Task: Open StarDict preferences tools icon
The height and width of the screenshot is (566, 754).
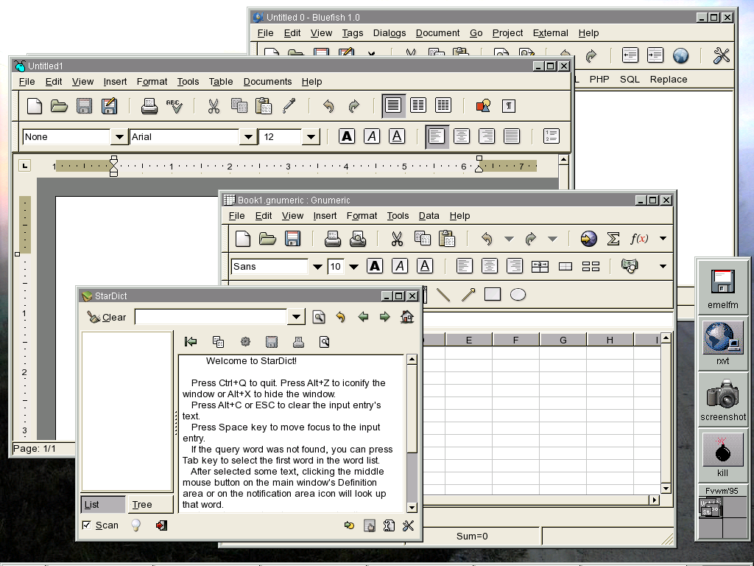Action: 408,525
